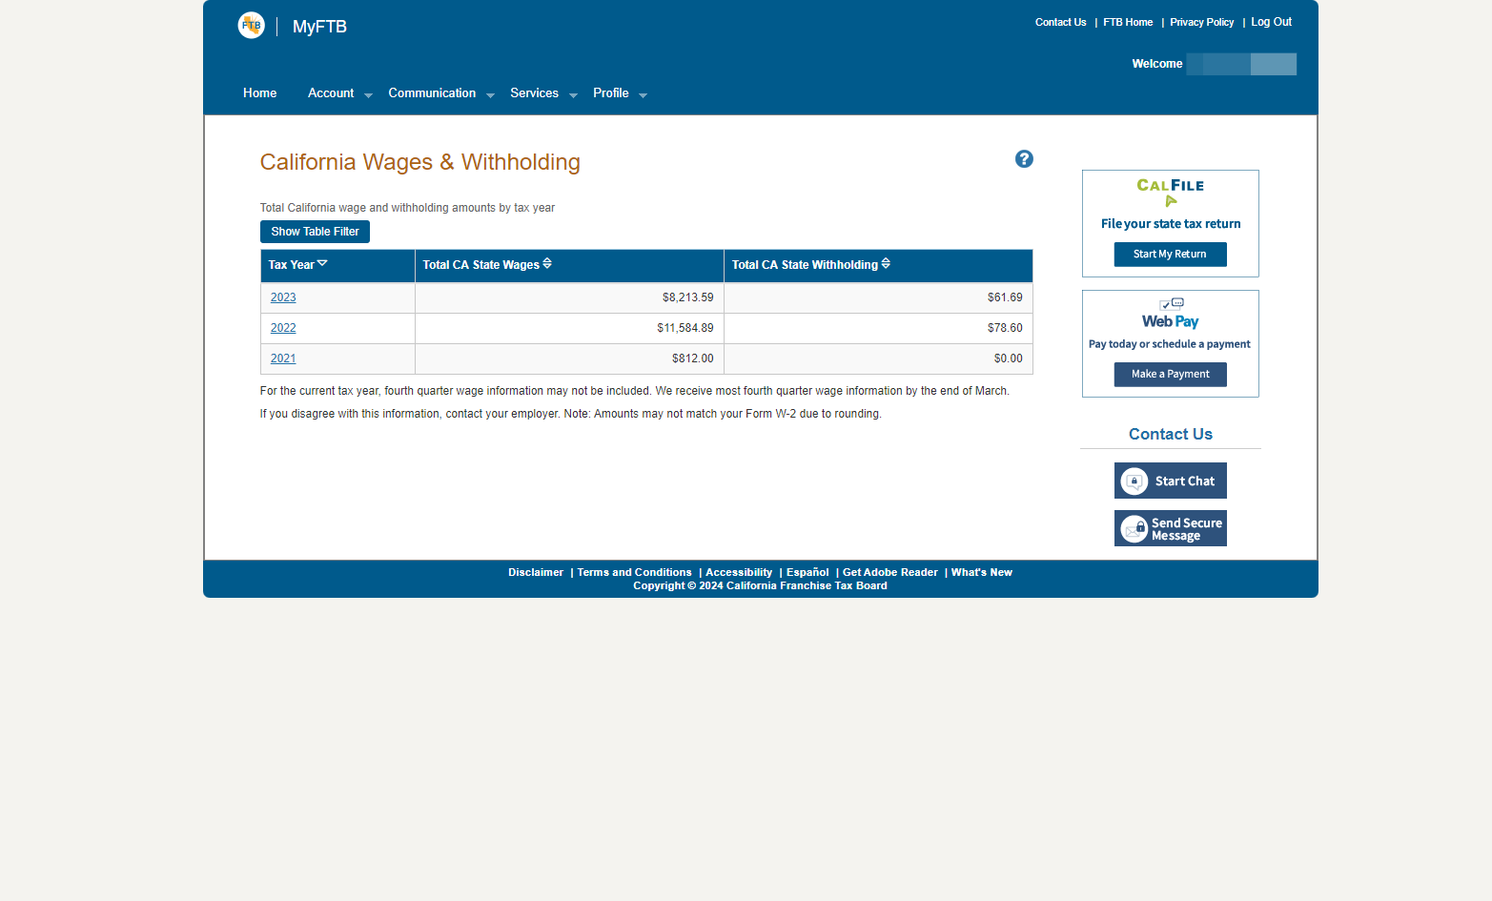Go to the Home menu item

coord(259,93)
